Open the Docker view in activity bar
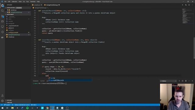This screenshot has height=110, width=195. click(x=2, y=37)
